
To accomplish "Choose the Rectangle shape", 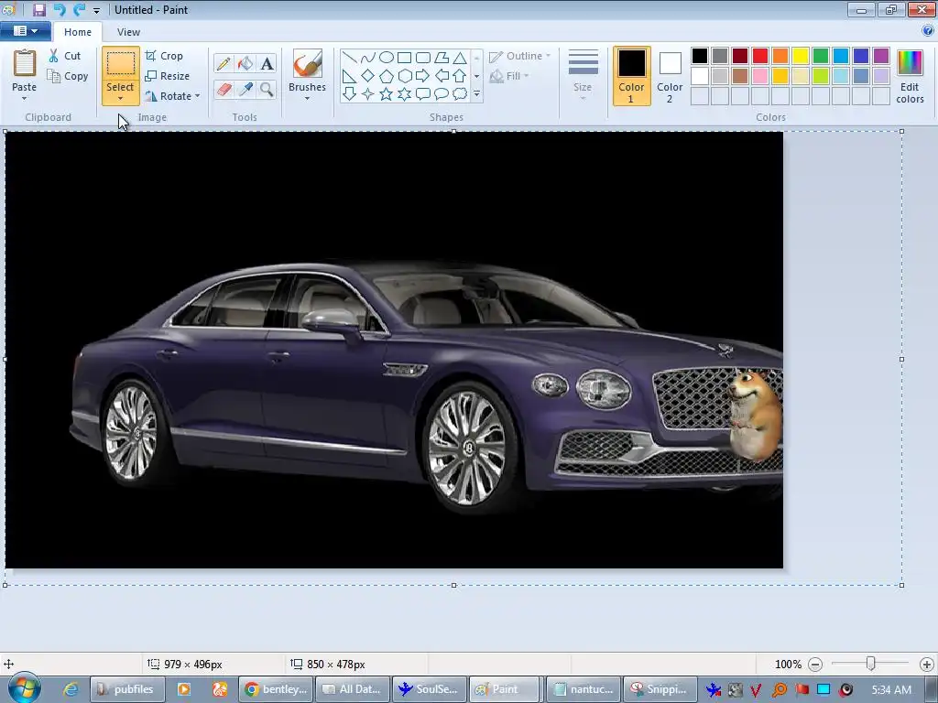I will tap(404, 58).
